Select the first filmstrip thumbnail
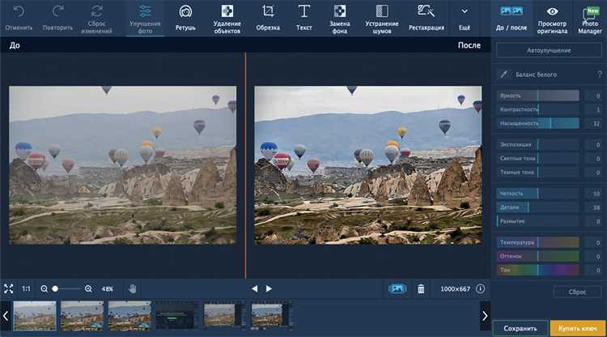607x337 pixels. pyautogui.click(x=35, y=316)
